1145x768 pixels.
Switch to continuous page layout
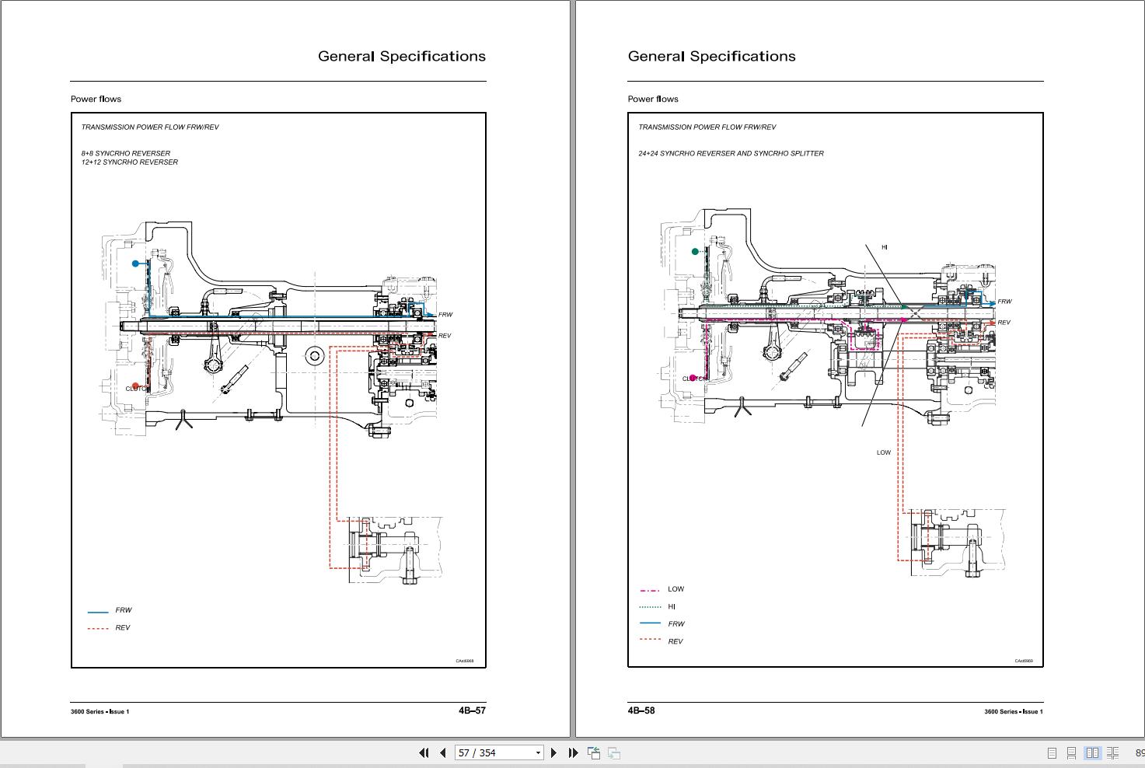(x=1071, y=752)
